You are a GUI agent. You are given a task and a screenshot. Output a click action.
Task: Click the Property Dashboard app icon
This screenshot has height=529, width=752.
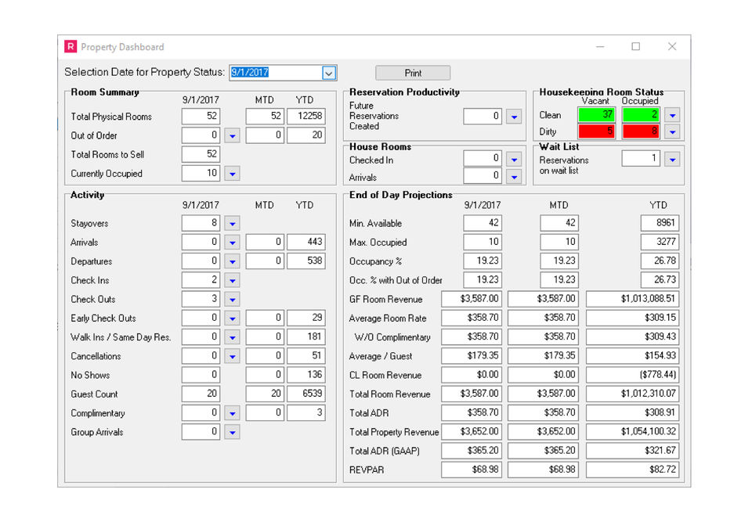click(70, 46)
